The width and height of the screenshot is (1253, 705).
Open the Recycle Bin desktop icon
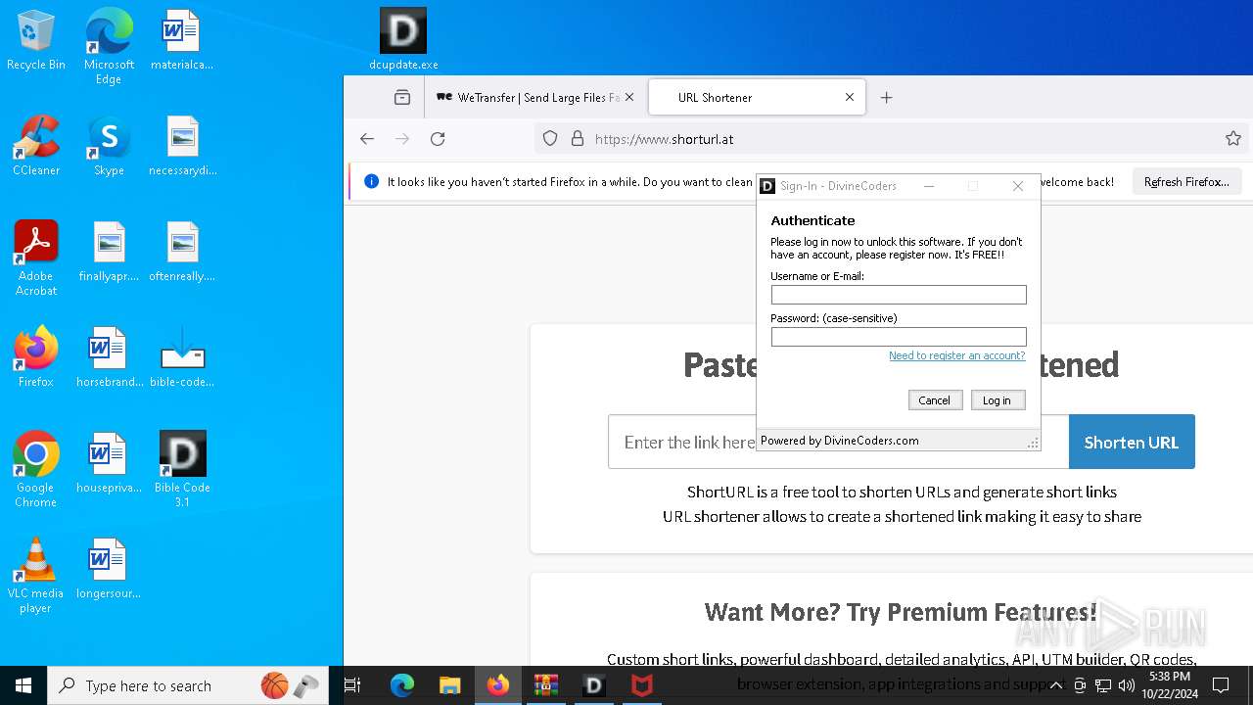tap(36, 41)
